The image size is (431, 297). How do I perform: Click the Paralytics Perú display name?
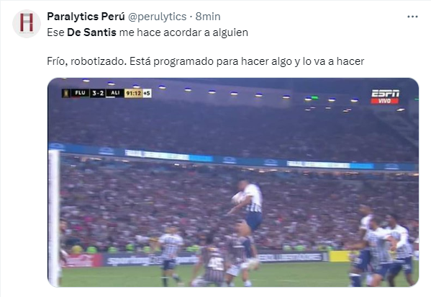pos(86,17)
